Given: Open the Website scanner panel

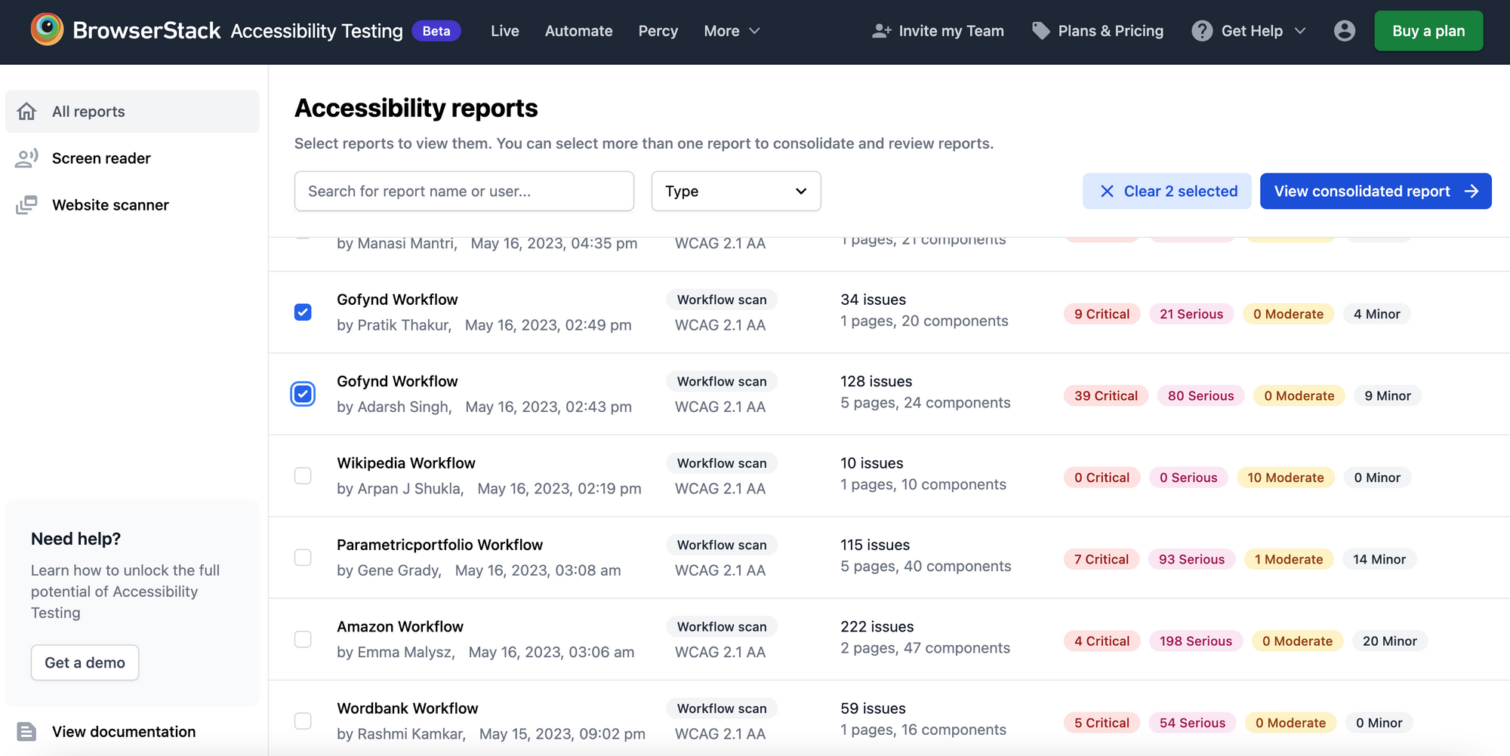Looking at the screenshot, I should coord(110,204).
